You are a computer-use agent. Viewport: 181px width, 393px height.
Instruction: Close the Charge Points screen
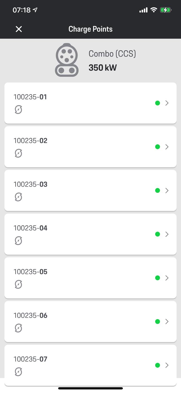click(x=19, y=29)
